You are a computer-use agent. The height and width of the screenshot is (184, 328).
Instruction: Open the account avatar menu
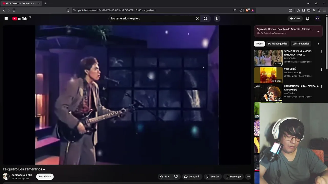tap(317, 18)
